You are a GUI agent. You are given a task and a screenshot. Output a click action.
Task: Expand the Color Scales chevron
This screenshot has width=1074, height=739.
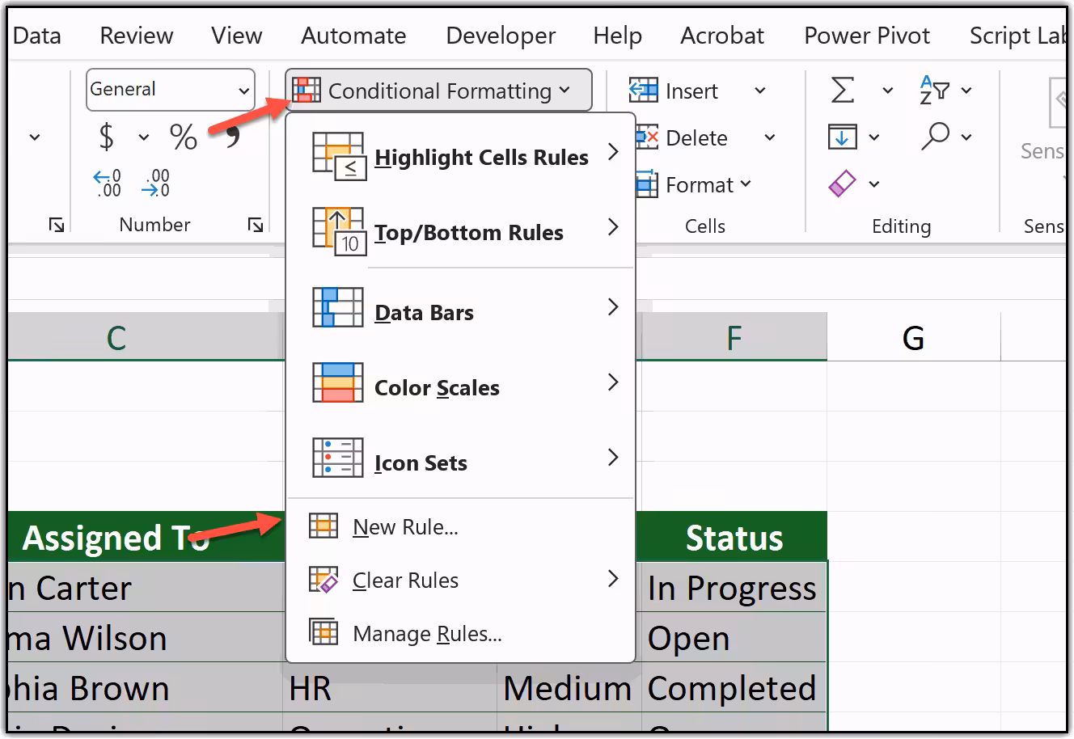pos(613,382)
